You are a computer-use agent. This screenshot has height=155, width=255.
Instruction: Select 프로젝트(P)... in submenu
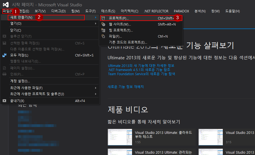(141, 18)
